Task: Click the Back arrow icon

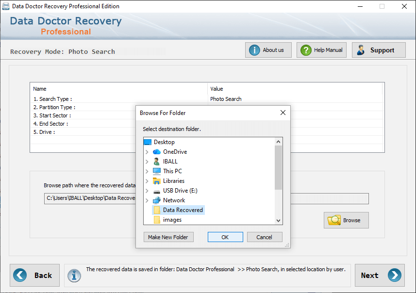Action: coord(20,275)
